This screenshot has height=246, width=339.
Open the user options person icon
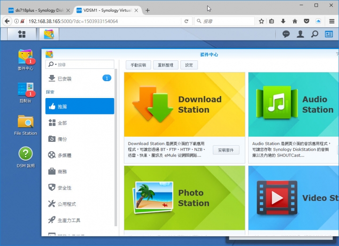coord(300,34)
